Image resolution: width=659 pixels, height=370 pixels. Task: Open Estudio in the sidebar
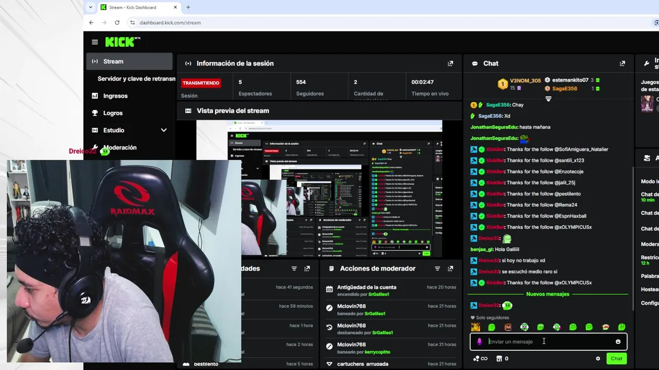[129, 130]
